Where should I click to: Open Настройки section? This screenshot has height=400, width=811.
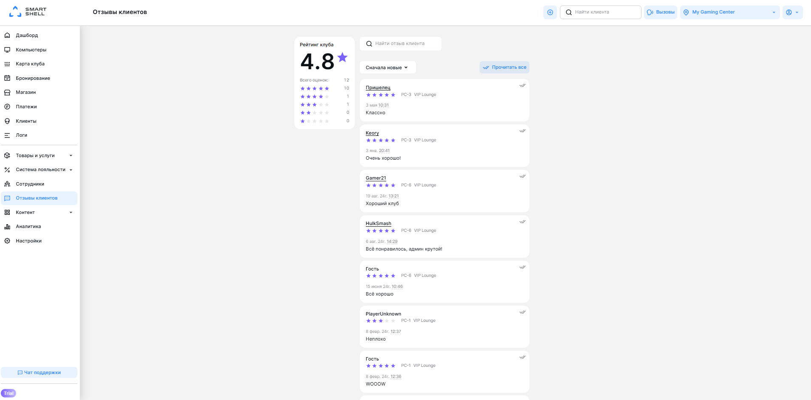39,241
